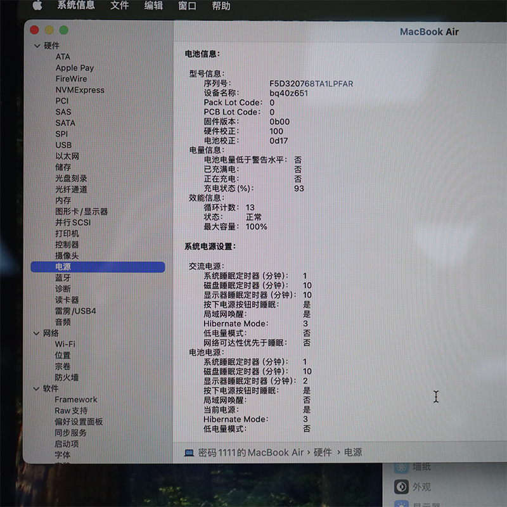Viewport: 507px width, 507px height.
Task: Select 位置 under 网络
Action: point(63,355)
